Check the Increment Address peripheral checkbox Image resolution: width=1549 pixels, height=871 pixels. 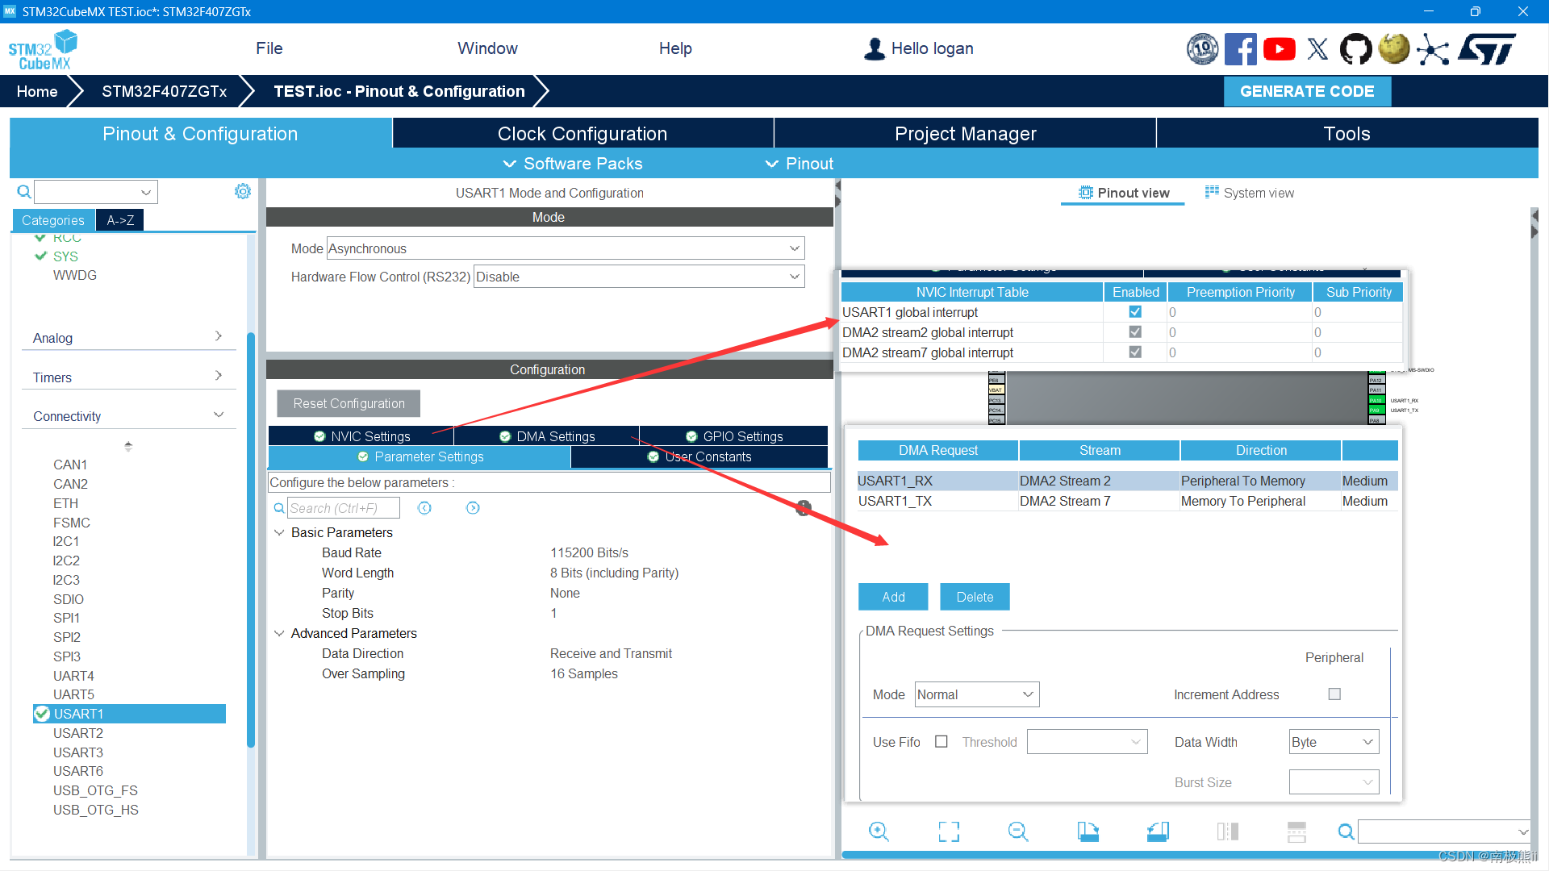tap(1334, 694)
